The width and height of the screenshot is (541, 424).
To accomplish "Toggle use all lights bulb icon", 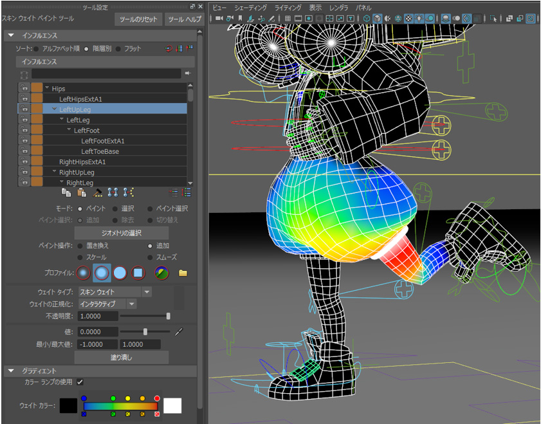I will pos(419,18).
